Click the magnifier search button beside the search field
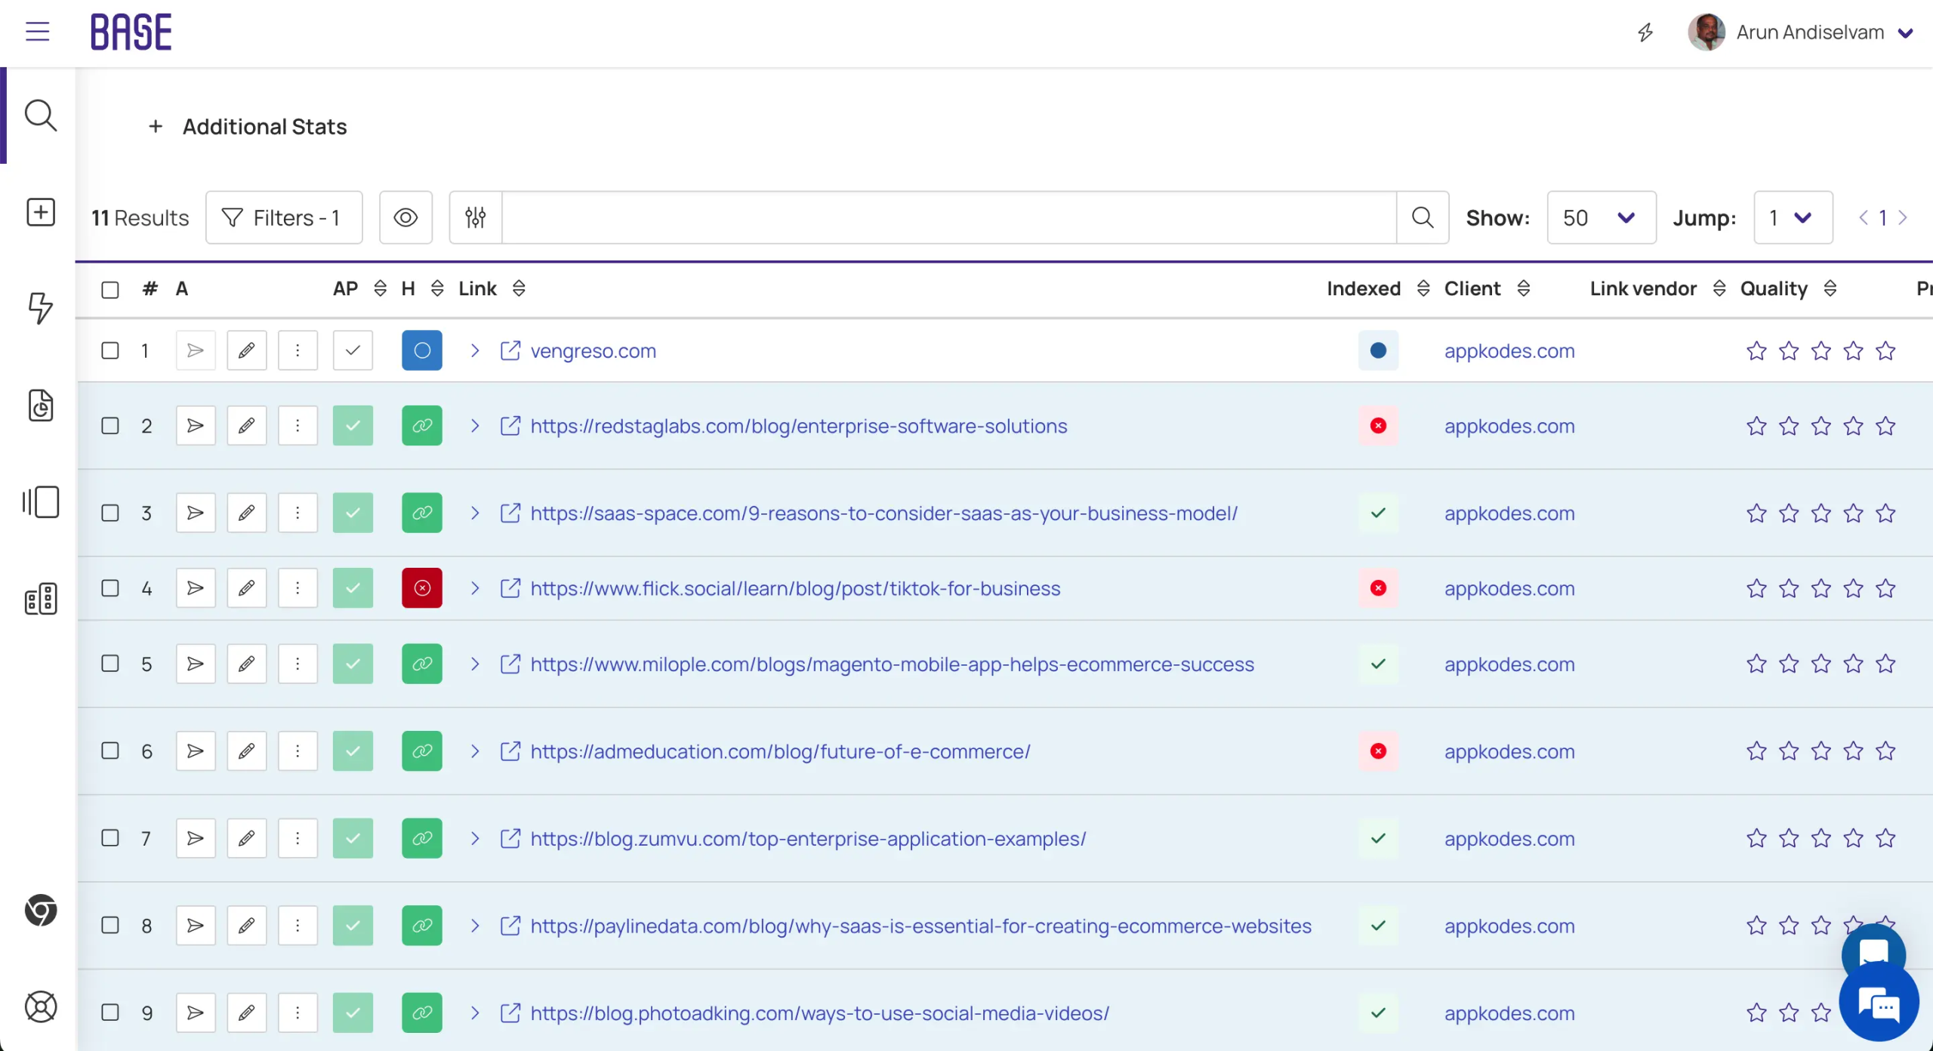The image size is (1933, 1051). click(1423, 217)
